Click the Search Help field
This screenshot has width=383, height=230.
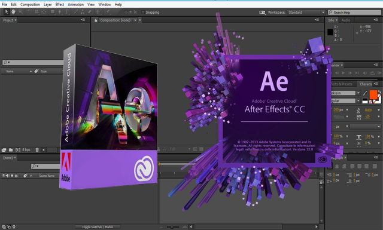click(x=354, y=13)
